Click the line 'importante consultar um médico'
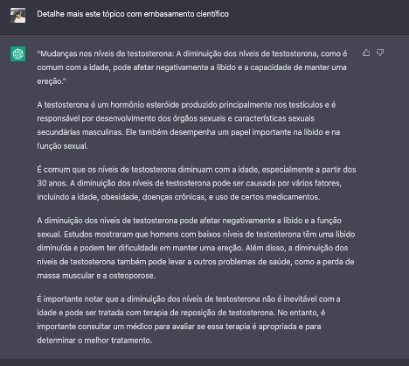Screen dimensions: 409x366 click(x=179, y=327)
